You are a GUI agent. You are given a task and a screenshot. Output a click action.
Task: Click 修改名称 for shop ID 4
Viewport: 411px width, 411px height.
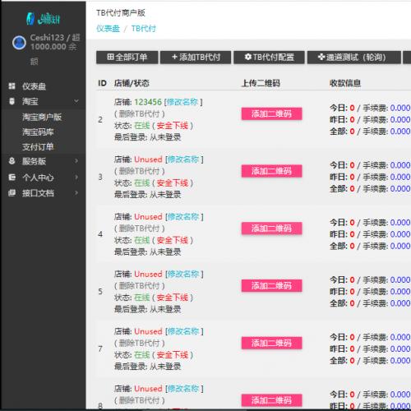(183, 217)
